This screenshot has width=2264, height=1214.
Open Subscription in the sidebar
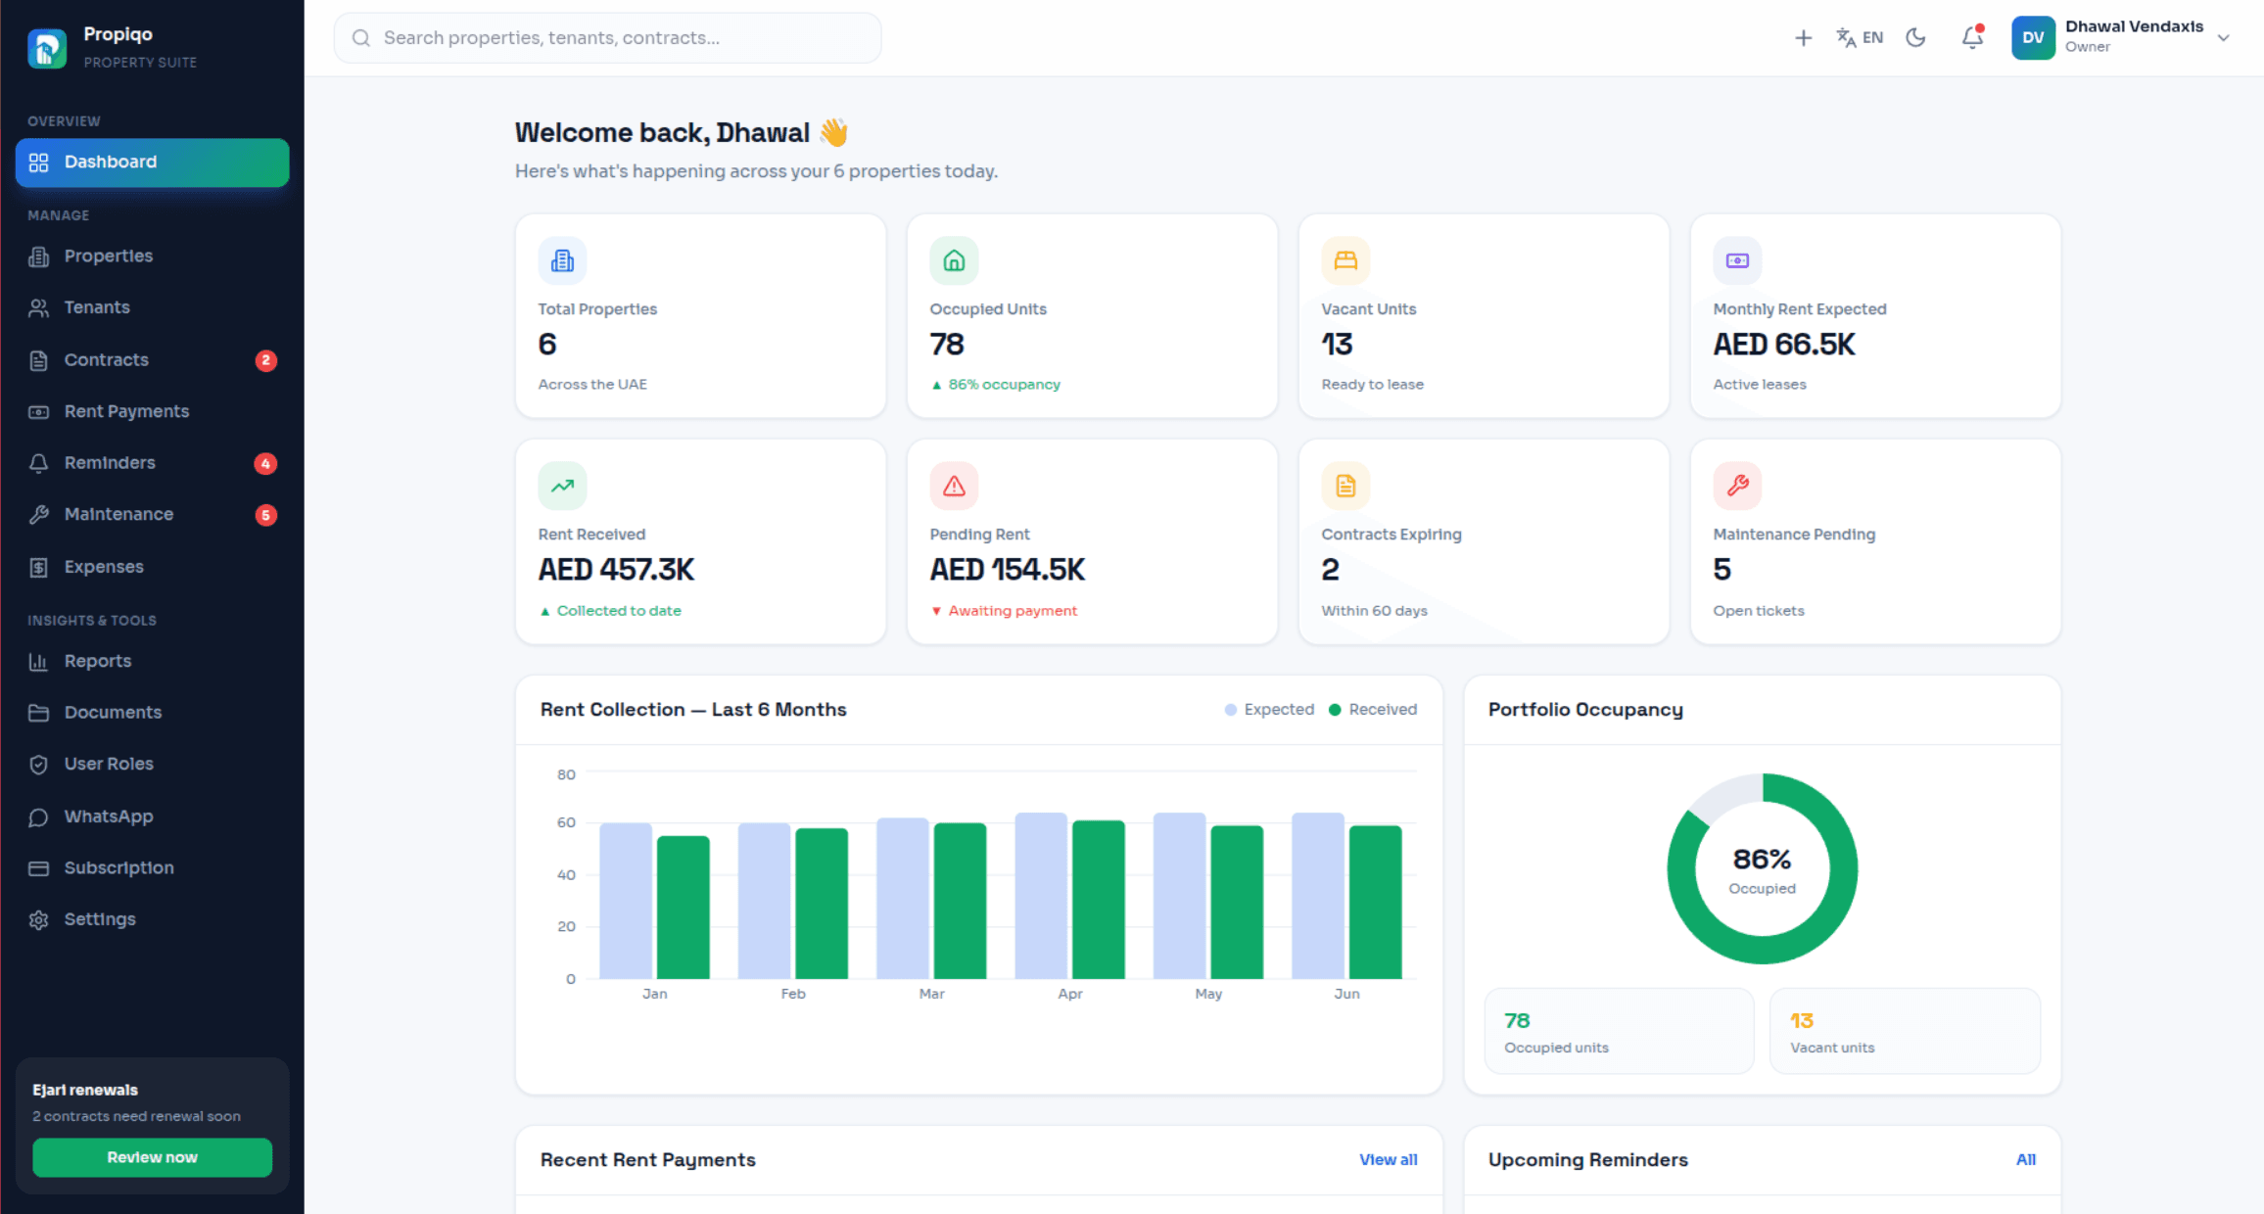(x=152, y=868)
